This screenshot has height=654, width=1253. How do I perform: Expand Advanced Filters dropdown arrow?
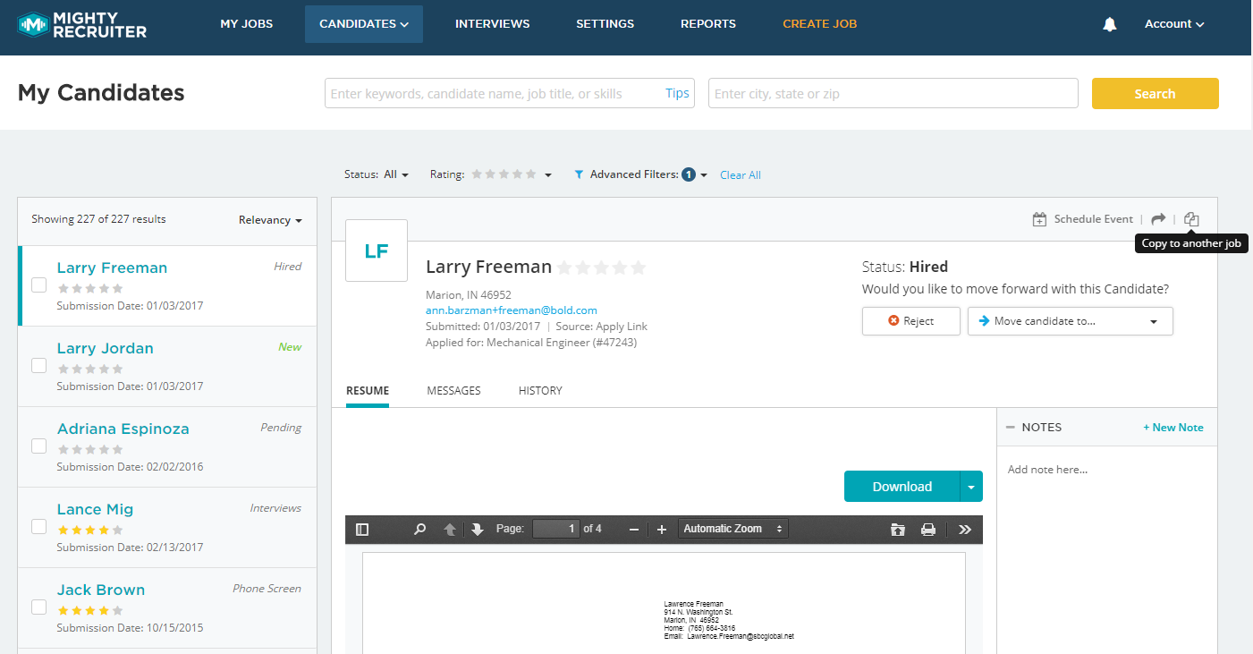point(704,175)
